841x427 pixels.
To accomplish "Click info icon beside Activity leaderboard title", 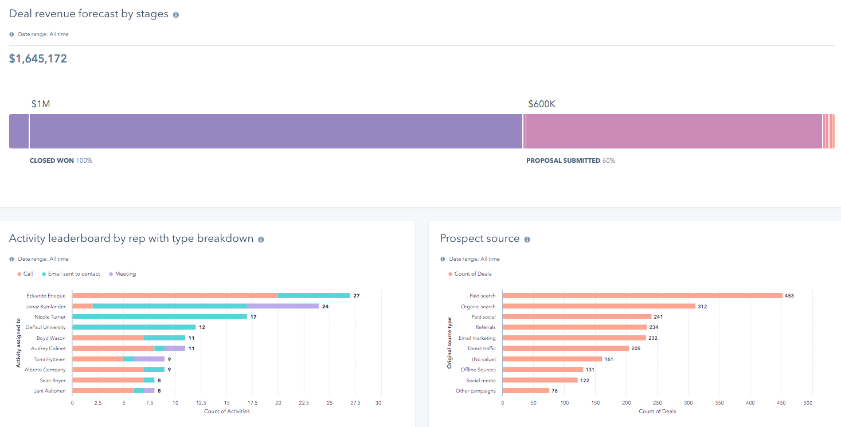I will pyautogui.click(x=261, y=240).
